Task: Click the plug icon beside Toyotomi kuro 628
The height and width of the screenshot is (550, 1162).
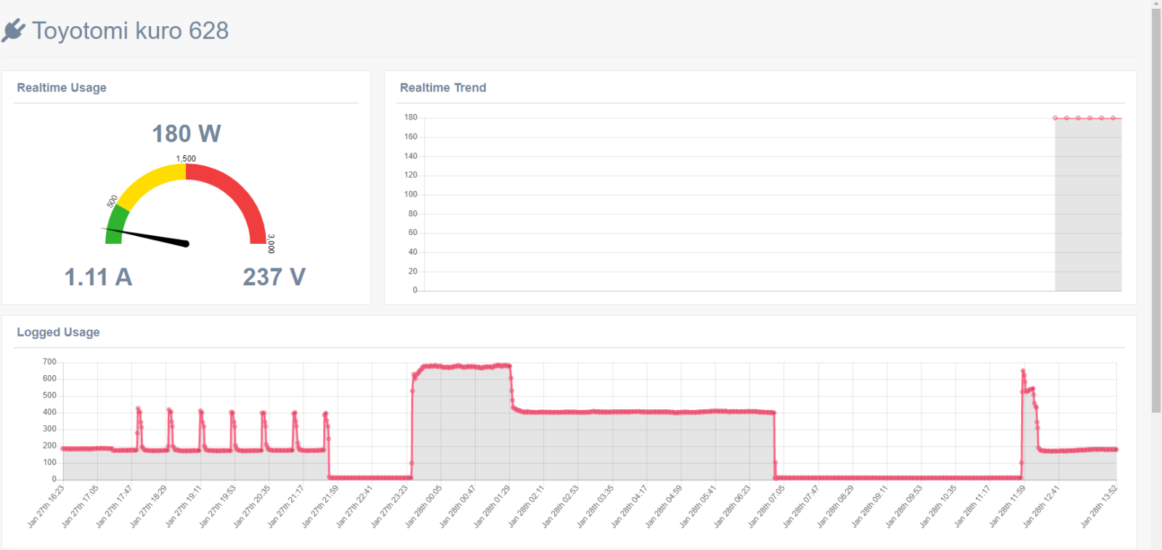Action: (13, 30)
